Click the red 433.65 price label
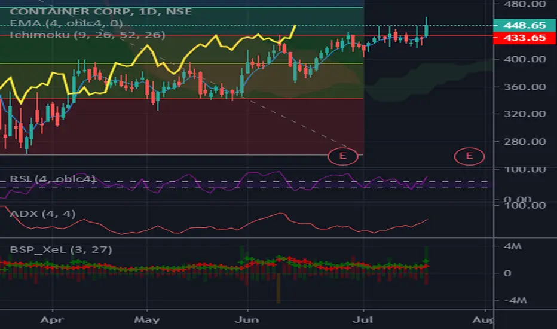The height and width of the screenshot is (329, 557). (x=525, y=38)
